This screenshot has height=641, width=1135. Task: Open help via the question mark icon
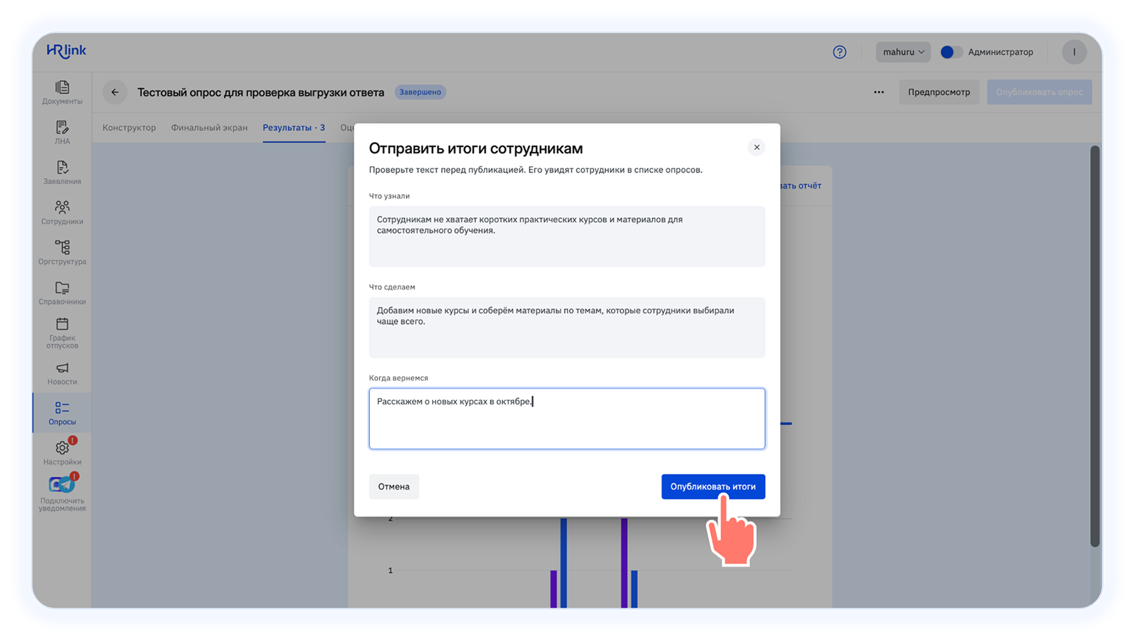(x=839, y=52)
